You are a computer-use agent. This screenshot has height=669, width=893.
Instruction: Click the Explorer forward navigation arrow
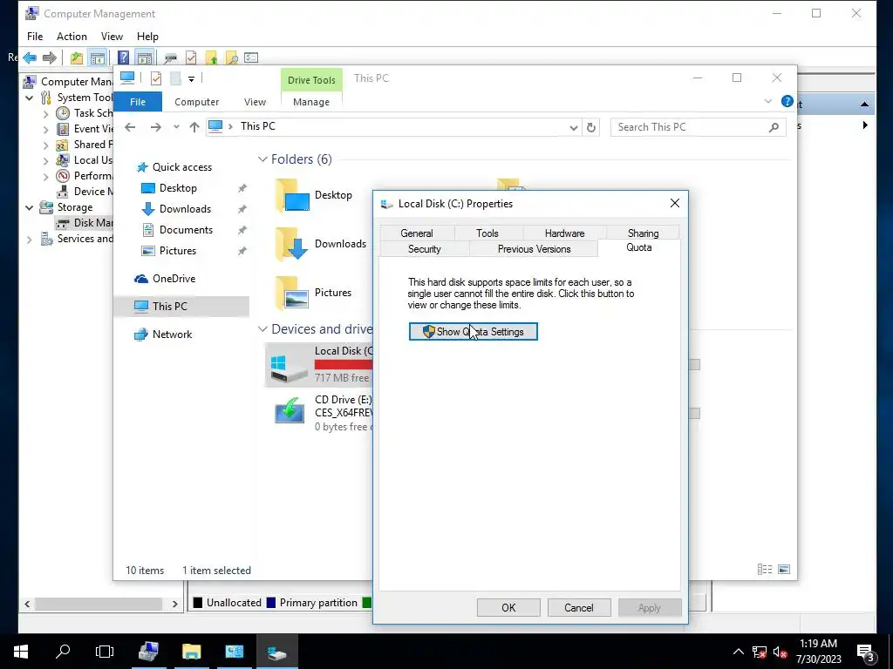pyautogui.click(x=155, y=127)
